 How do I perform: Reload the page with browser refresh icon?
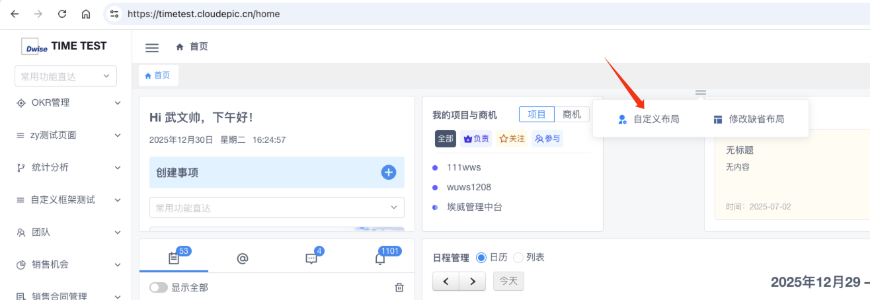pyautogui.click(x=62, y=14)
